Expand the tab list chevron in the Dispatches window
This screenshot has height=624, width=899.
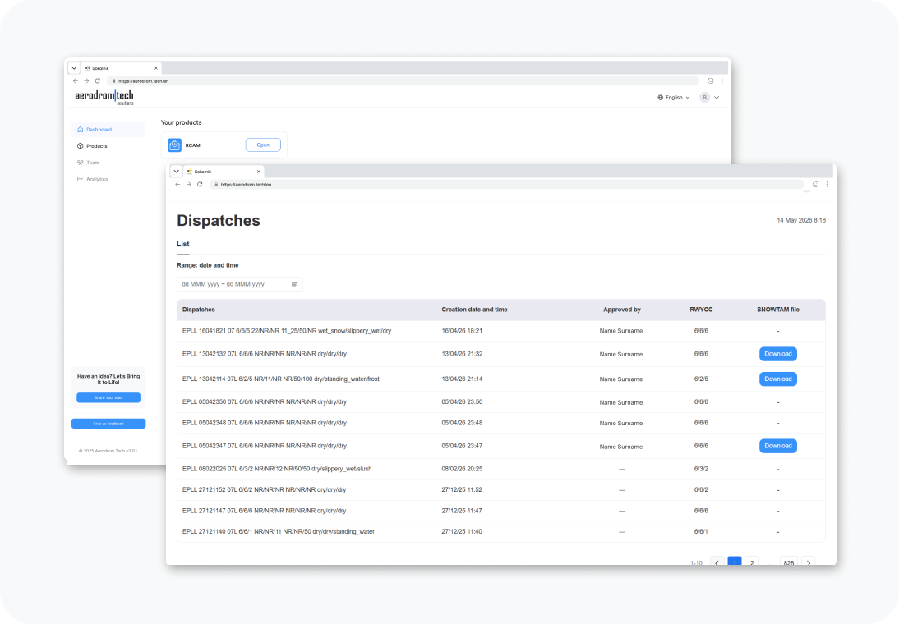tap(177, 172)
